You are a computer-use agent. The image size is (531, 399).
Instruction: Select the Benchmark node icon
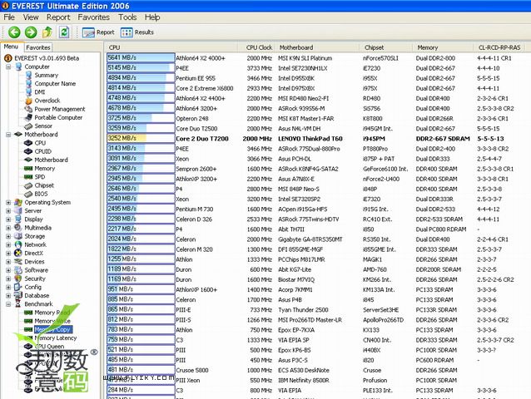[18, 303]
